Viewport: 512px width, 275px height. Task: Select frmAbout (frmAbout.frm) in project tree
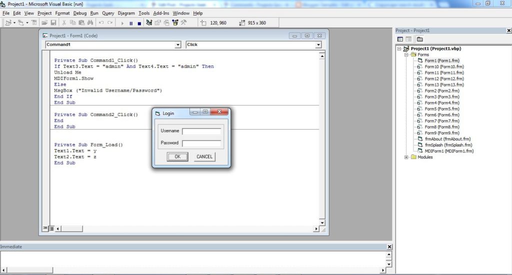coord(447,139)
